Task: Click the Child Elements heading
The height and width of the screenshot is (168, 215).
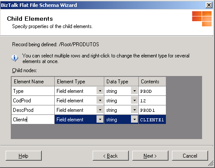Action: coord(30,19)
